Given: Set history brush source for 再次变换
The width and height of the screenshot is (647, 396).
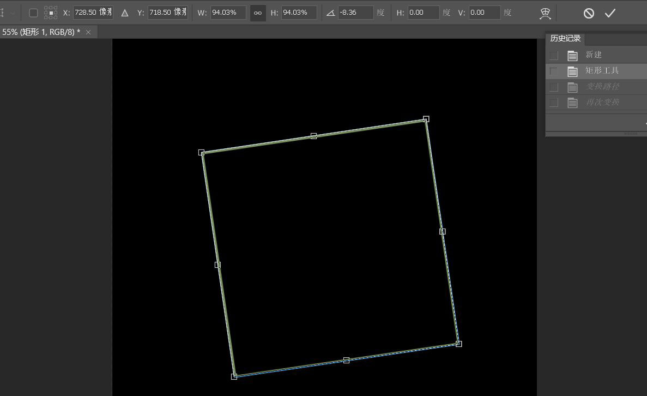Looking at the screenshot, I should (x=554, y=103).
